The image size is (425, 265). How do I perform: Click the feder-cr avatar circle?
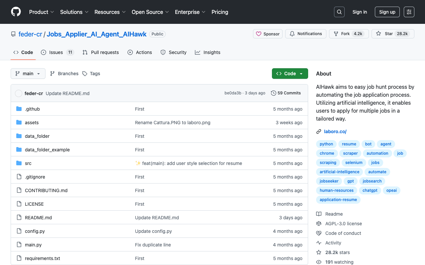pyautogui.click(x=19, y=93)
